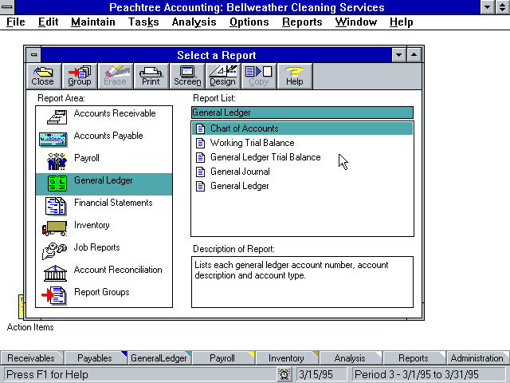Screen dimensions: 510x383
Task: Open the Help menu
Action: pyautogui.click(x=402, y=22)
